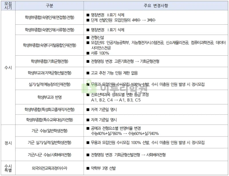Click '학생부교과 반영' cell
This screenshot has width=229, height=176.
[x=50, y=97]
